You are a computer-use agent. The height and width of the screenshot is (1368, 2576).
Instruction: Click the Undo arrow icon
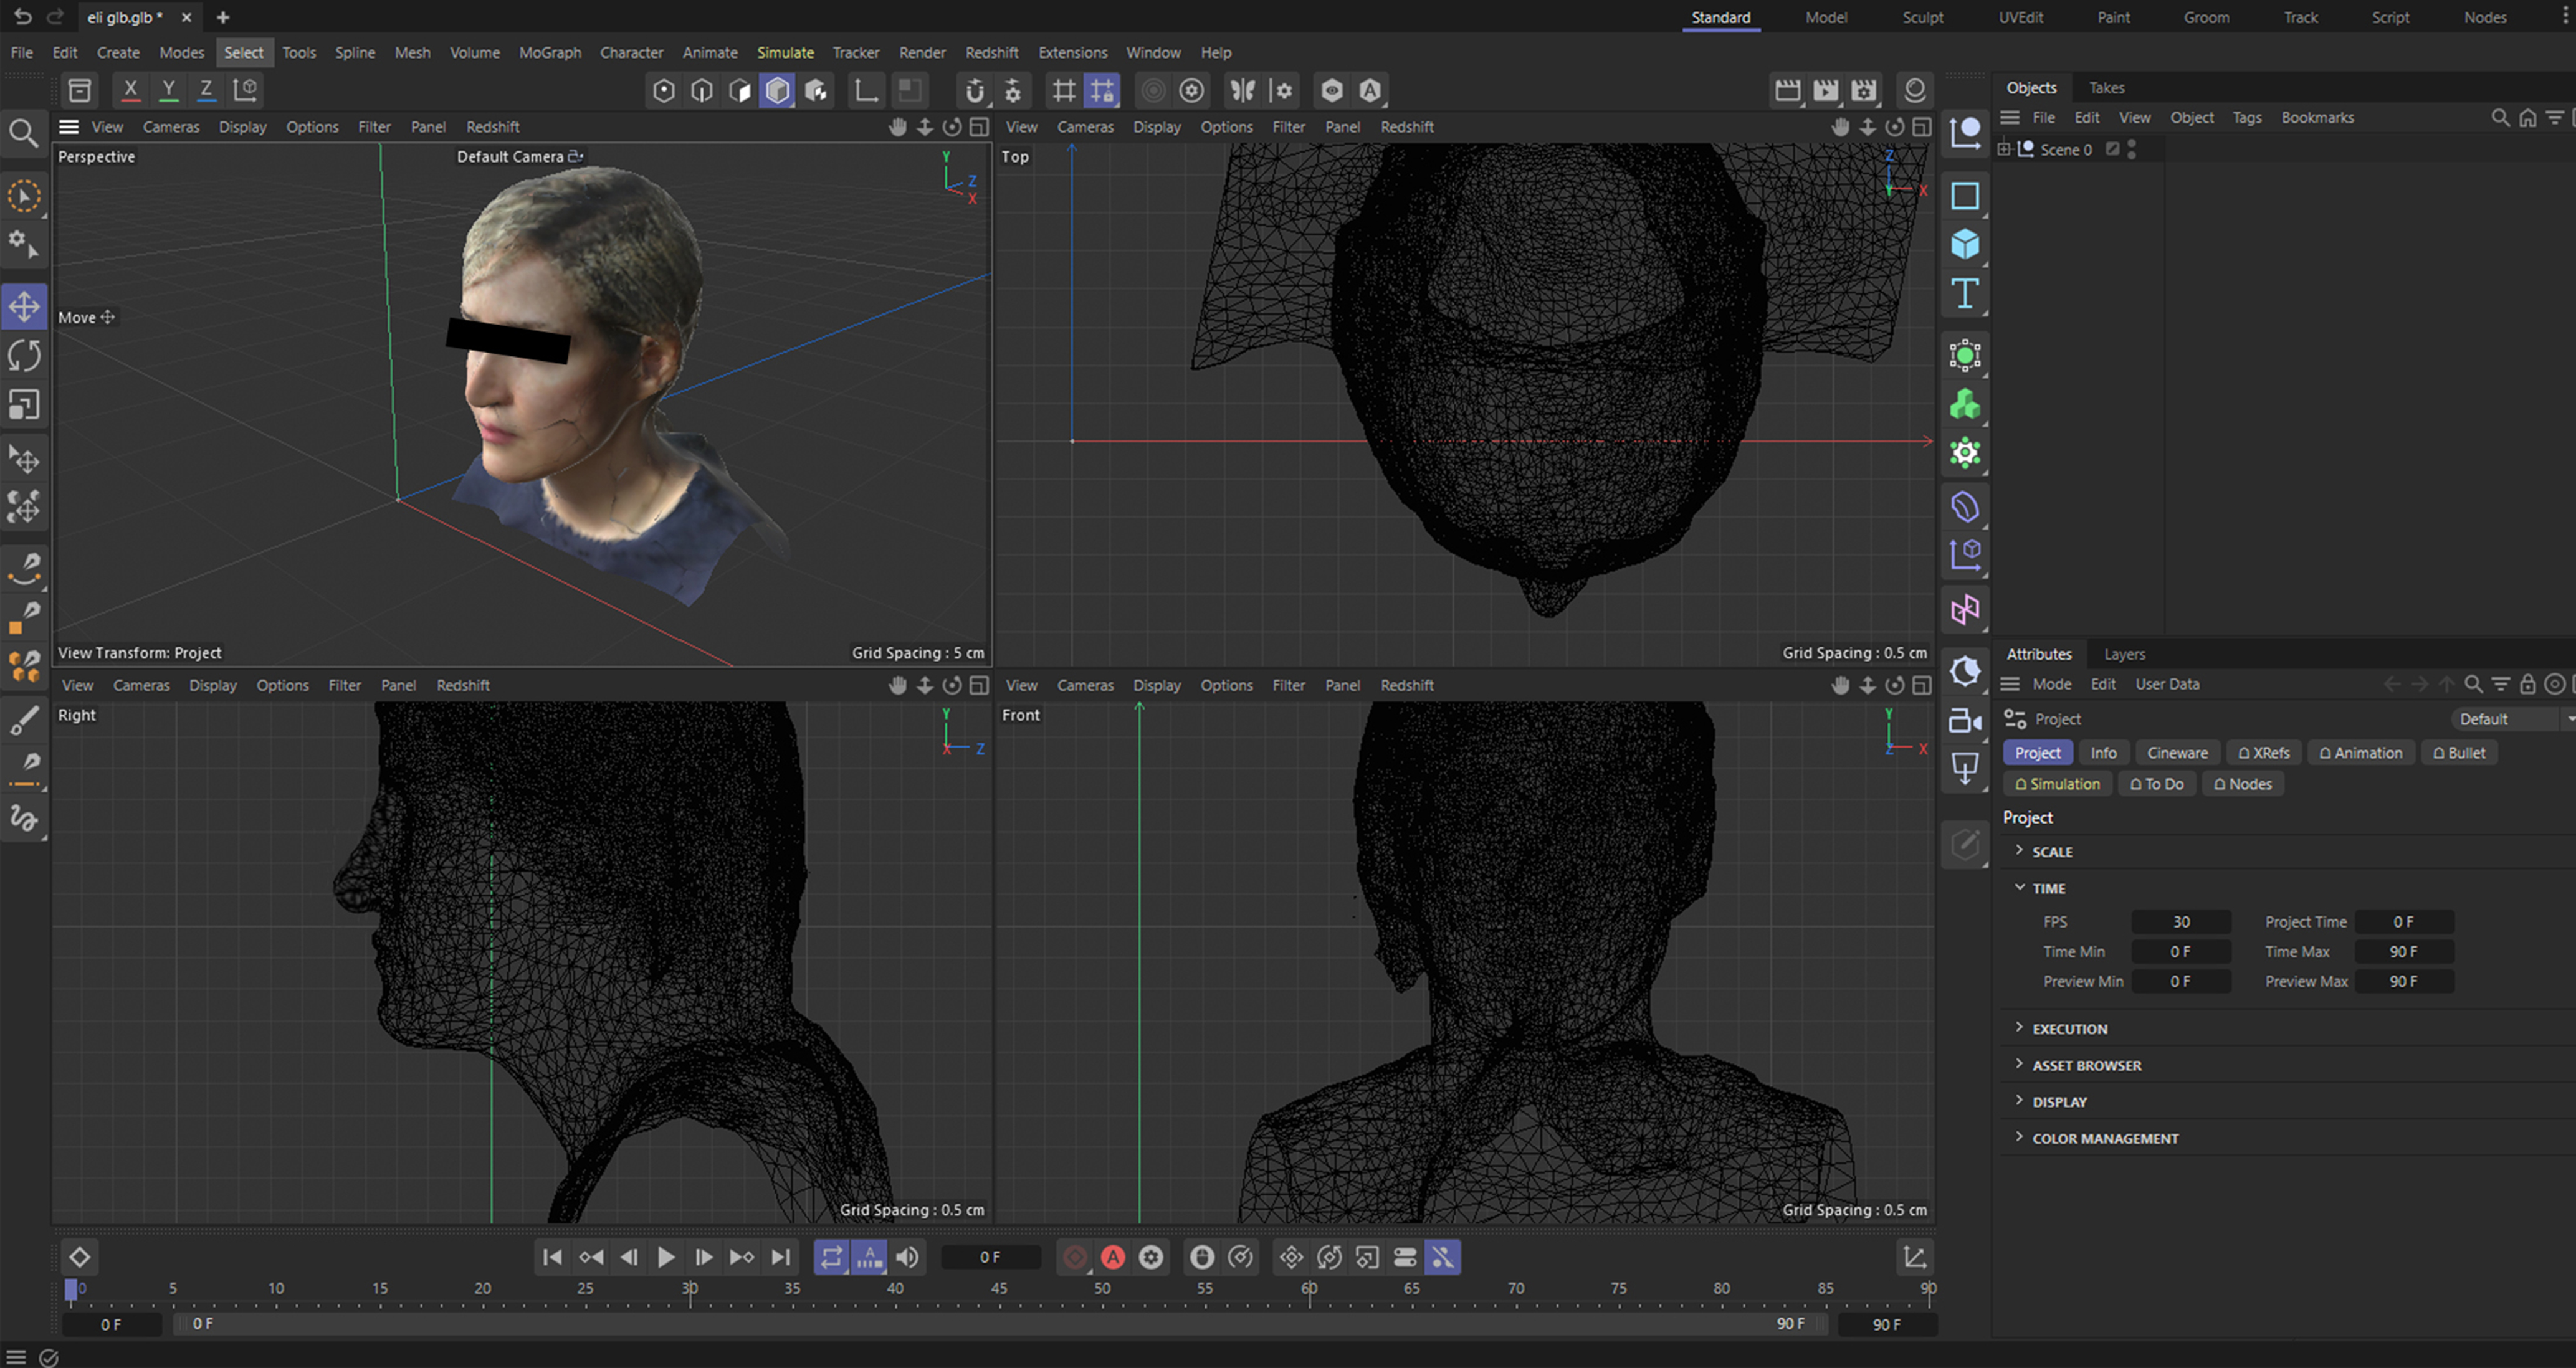pyautogui.click(x=20, y=17)
